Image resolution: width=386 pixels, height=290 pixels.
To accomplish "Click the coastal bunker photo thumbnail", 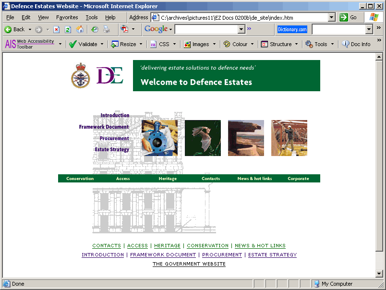I will 246,138.
